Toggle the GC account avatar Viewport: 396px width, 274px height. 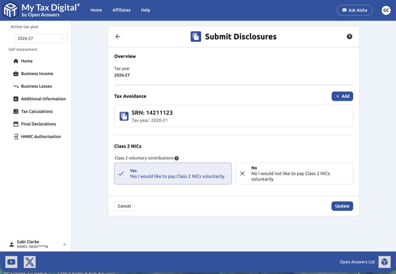pos(386,10)
